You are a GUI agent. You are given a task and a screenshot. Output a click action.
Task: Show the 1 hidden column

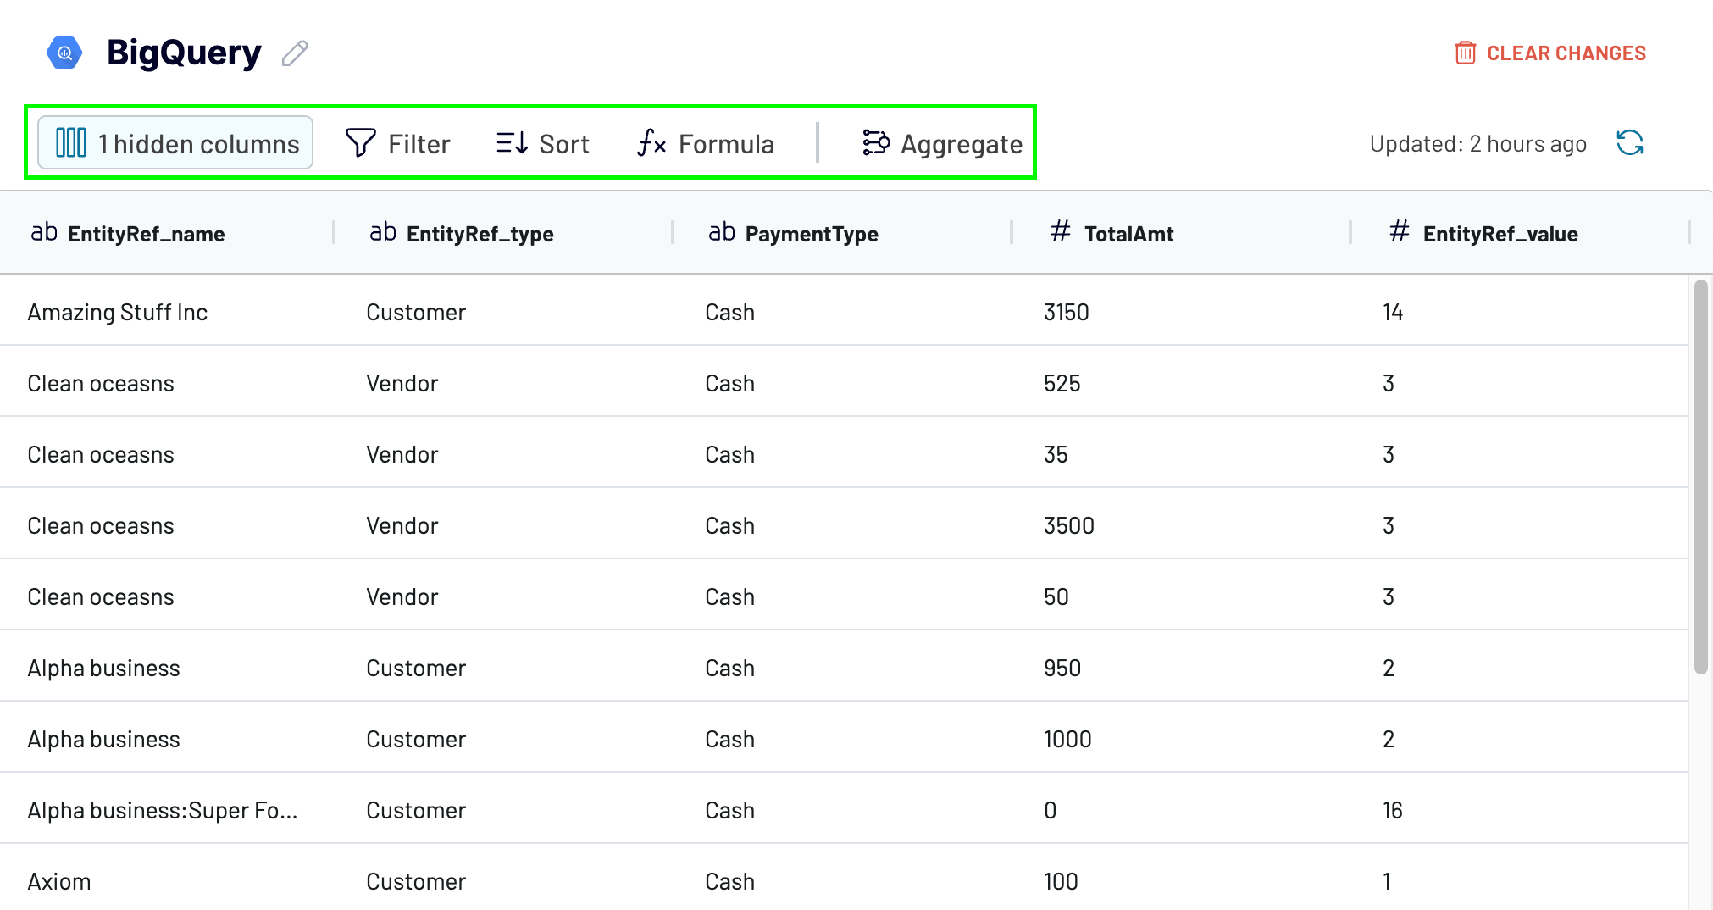click(x=174, y=142)
